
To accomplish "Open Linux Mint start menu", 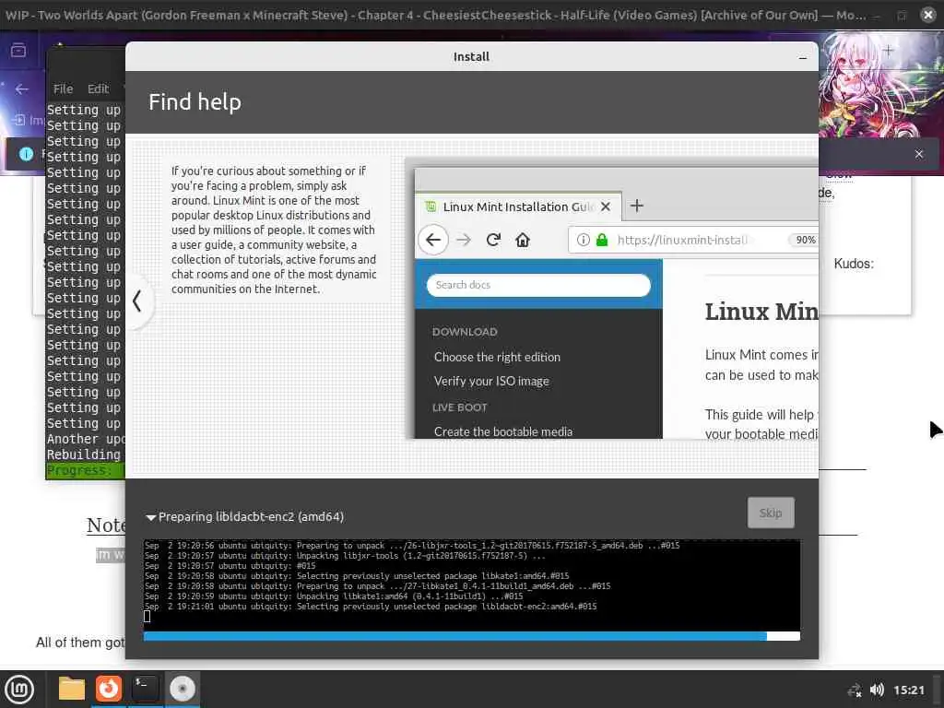I will (x=19, y=689).
